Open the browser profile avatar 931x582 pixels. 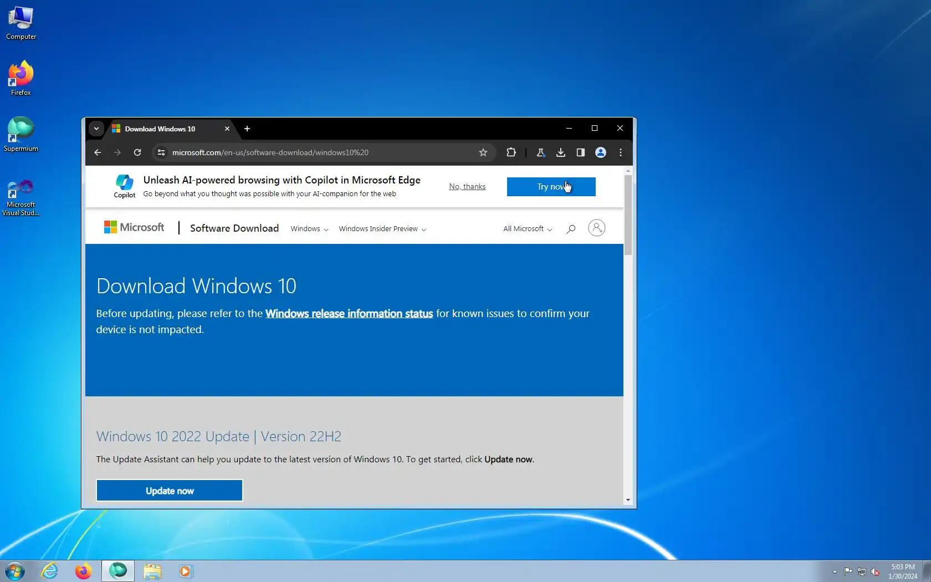(x=601, y=152)
